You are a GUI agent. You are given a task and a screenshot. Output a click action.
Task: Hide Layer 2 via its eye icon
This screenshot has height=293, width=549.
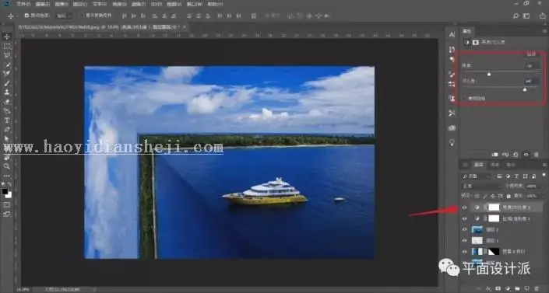coord(465,230)
